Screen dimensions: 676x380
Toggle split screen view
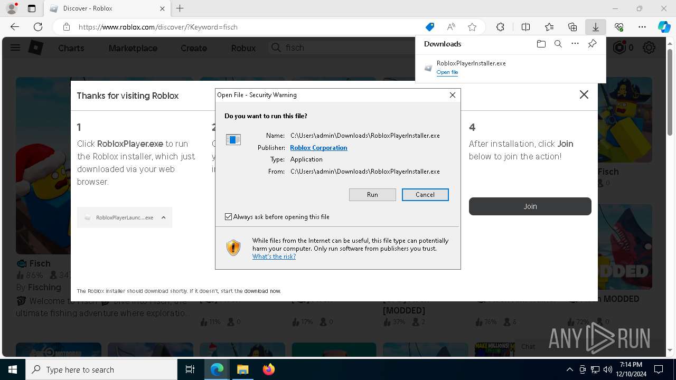tap(525, 27)
